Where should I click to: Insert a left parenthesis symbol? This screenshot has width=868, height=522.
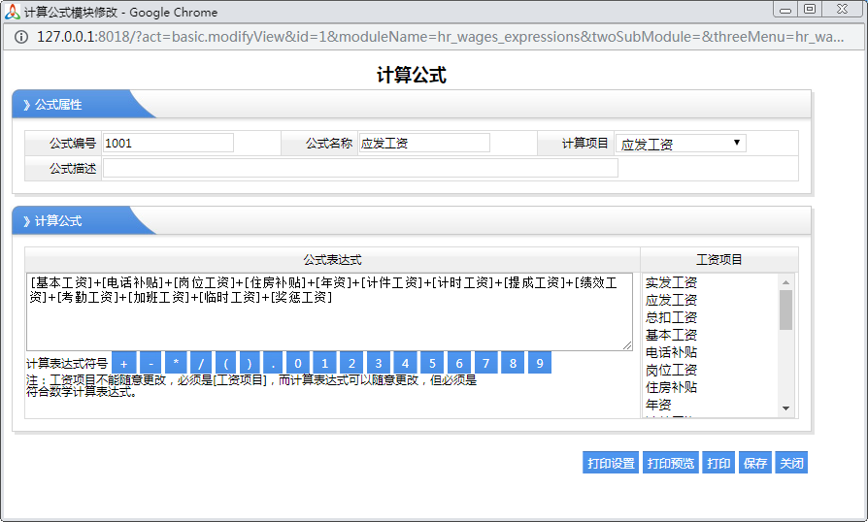[226, 363]
